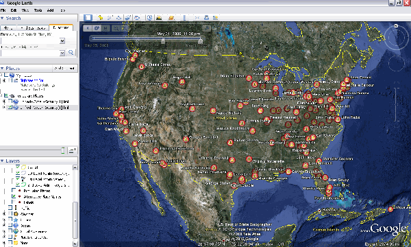The image size is (411, 247).
Task: Click the Add Content button in Places
Action: click(64, 68)
